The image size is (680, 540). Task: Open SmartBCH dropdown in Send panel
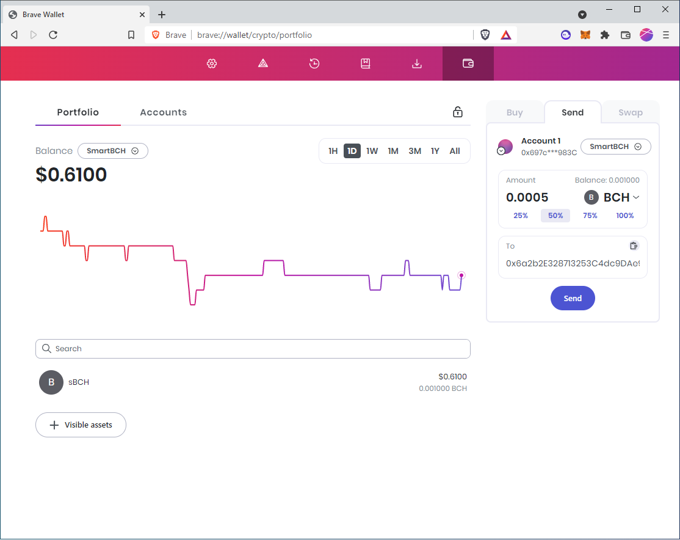pyautogui.click(x=615, y=147)
